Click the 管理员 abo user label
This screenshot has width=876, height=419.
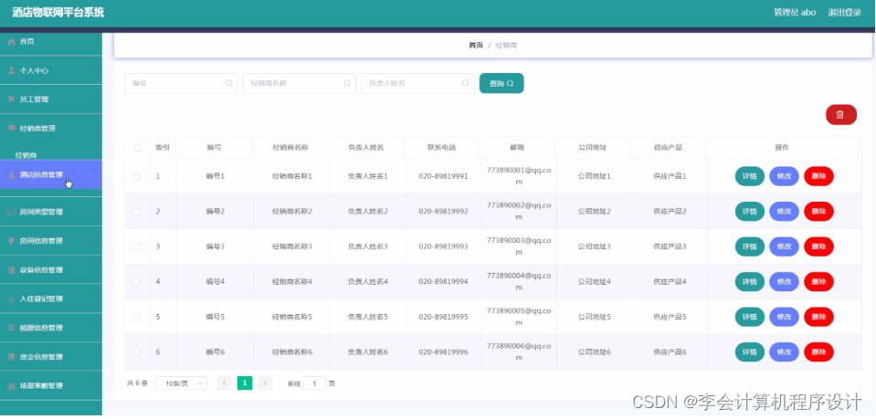click(x=795, y=13)
